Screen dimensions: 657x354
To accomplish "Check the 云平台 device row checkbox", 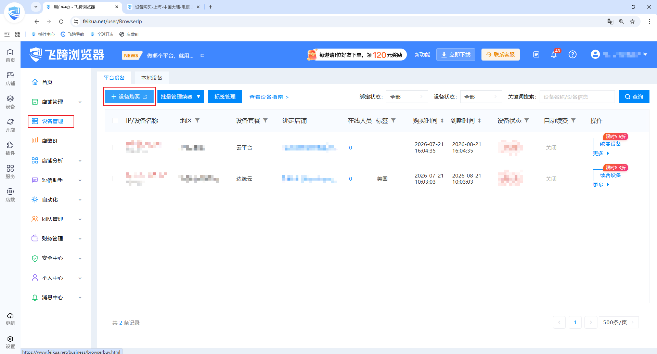I will (115, 147).
